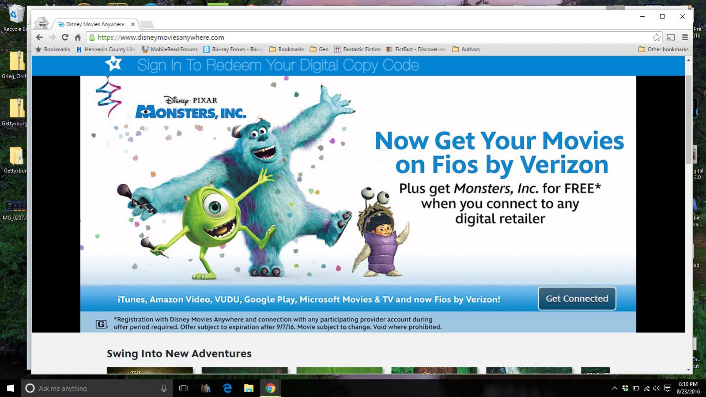Screen dimensions: 706x397
Task: Open File Explorer from the taskbar
Action: [249, 388]
